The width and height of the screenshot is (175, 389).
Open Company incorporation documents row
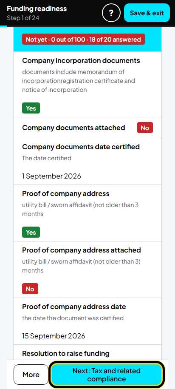coord(87,84)
